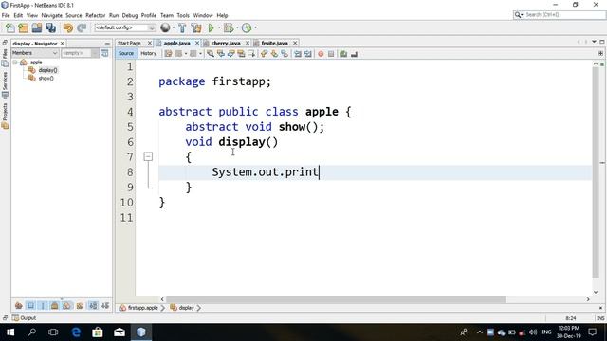Open the Profile Project arrow dropdown
Image resolution: width=607 pixels, height=341 pixels.
pyautogui.click(x=255, y=27)
